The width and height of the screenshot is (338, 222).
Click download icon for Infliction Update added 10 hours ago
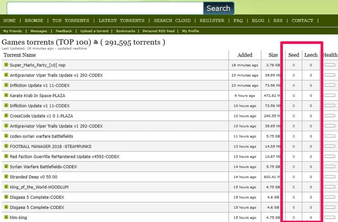pos(6,105)
